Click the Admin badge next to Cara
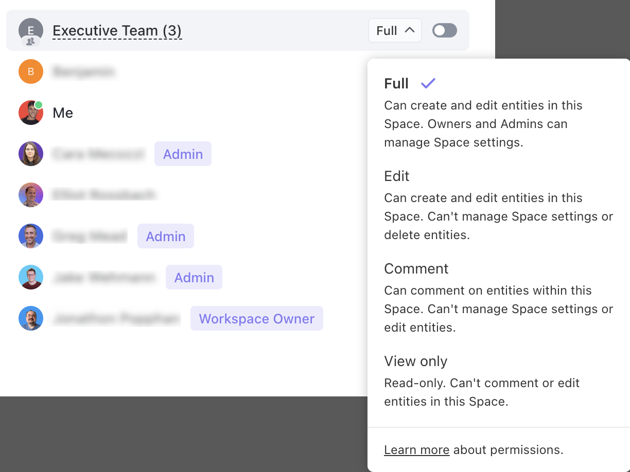The image size is (630, 472). (x=183, y=154)
